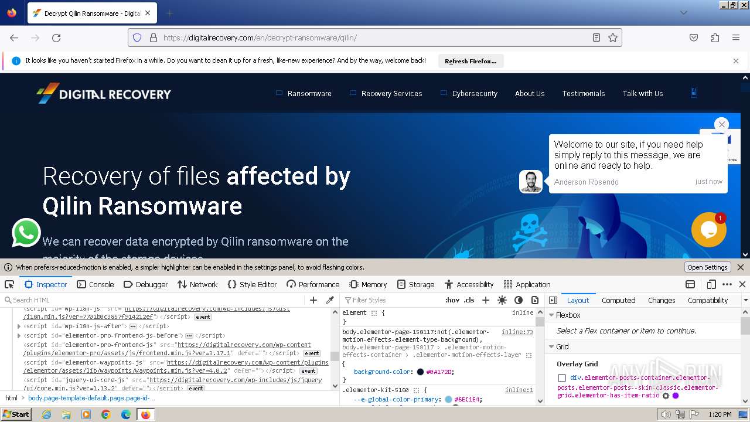Open the Extensions puzzle icon

coord(715,38)
